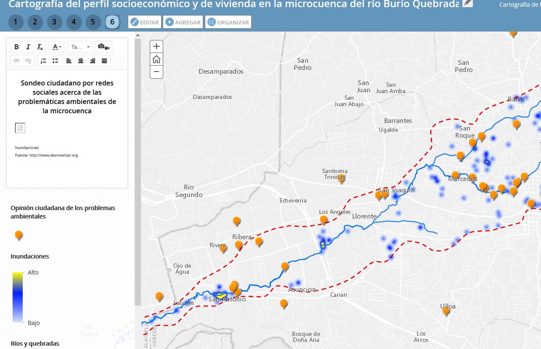Insert a numbered list
Viewport: 541px width, 349px height.
click(43, 61)
